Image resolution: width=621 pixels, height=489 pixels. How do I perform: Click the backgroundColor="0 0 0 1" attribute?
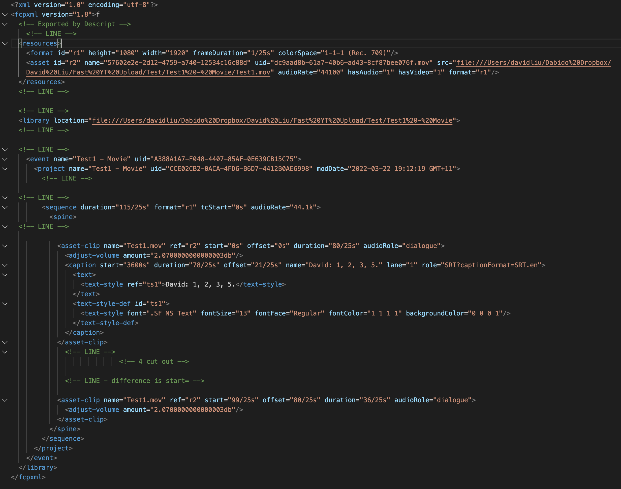coord(454,314)
